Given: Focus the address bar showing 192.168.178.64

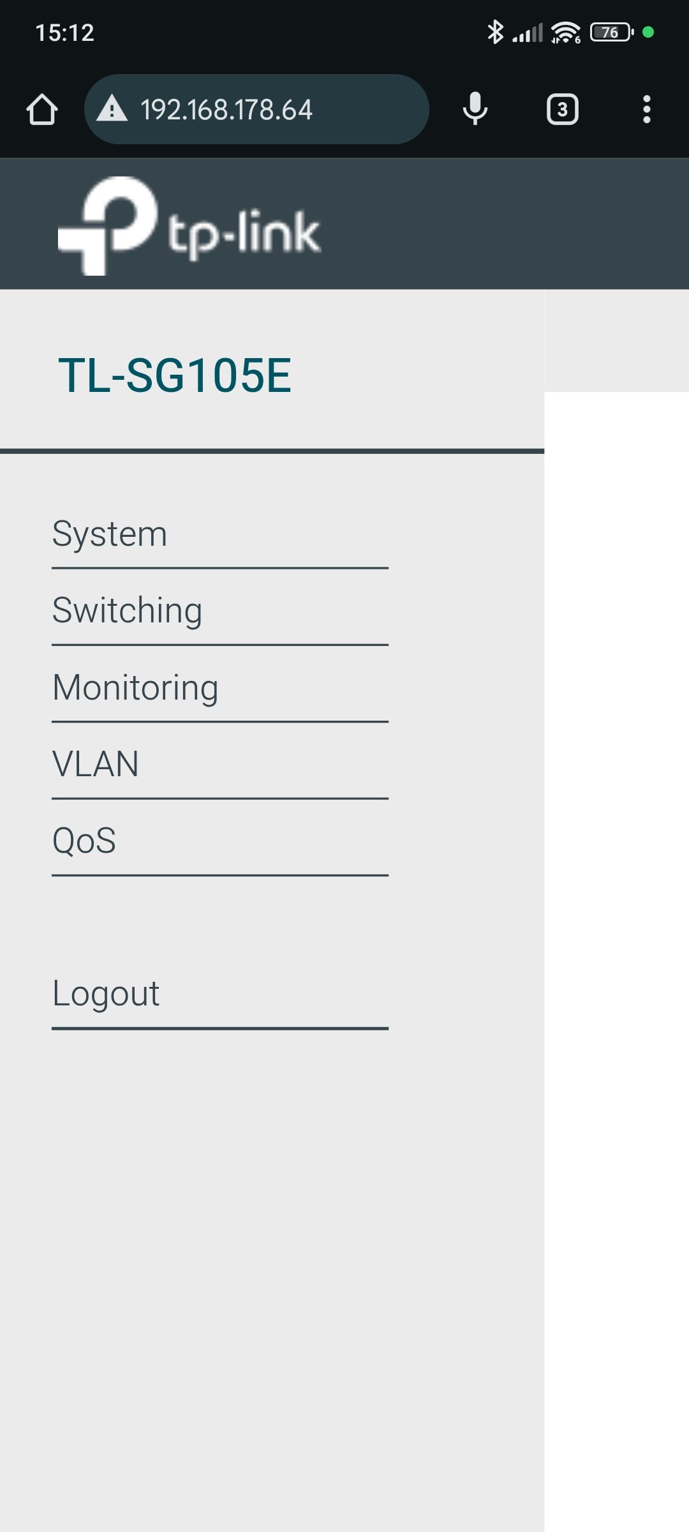Looking at the screenshot, I should 256,109.
